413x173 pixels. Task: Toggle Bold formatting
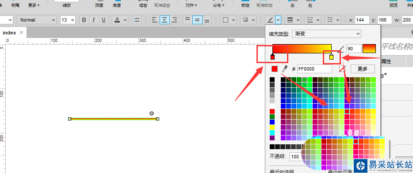pos(84,20)
